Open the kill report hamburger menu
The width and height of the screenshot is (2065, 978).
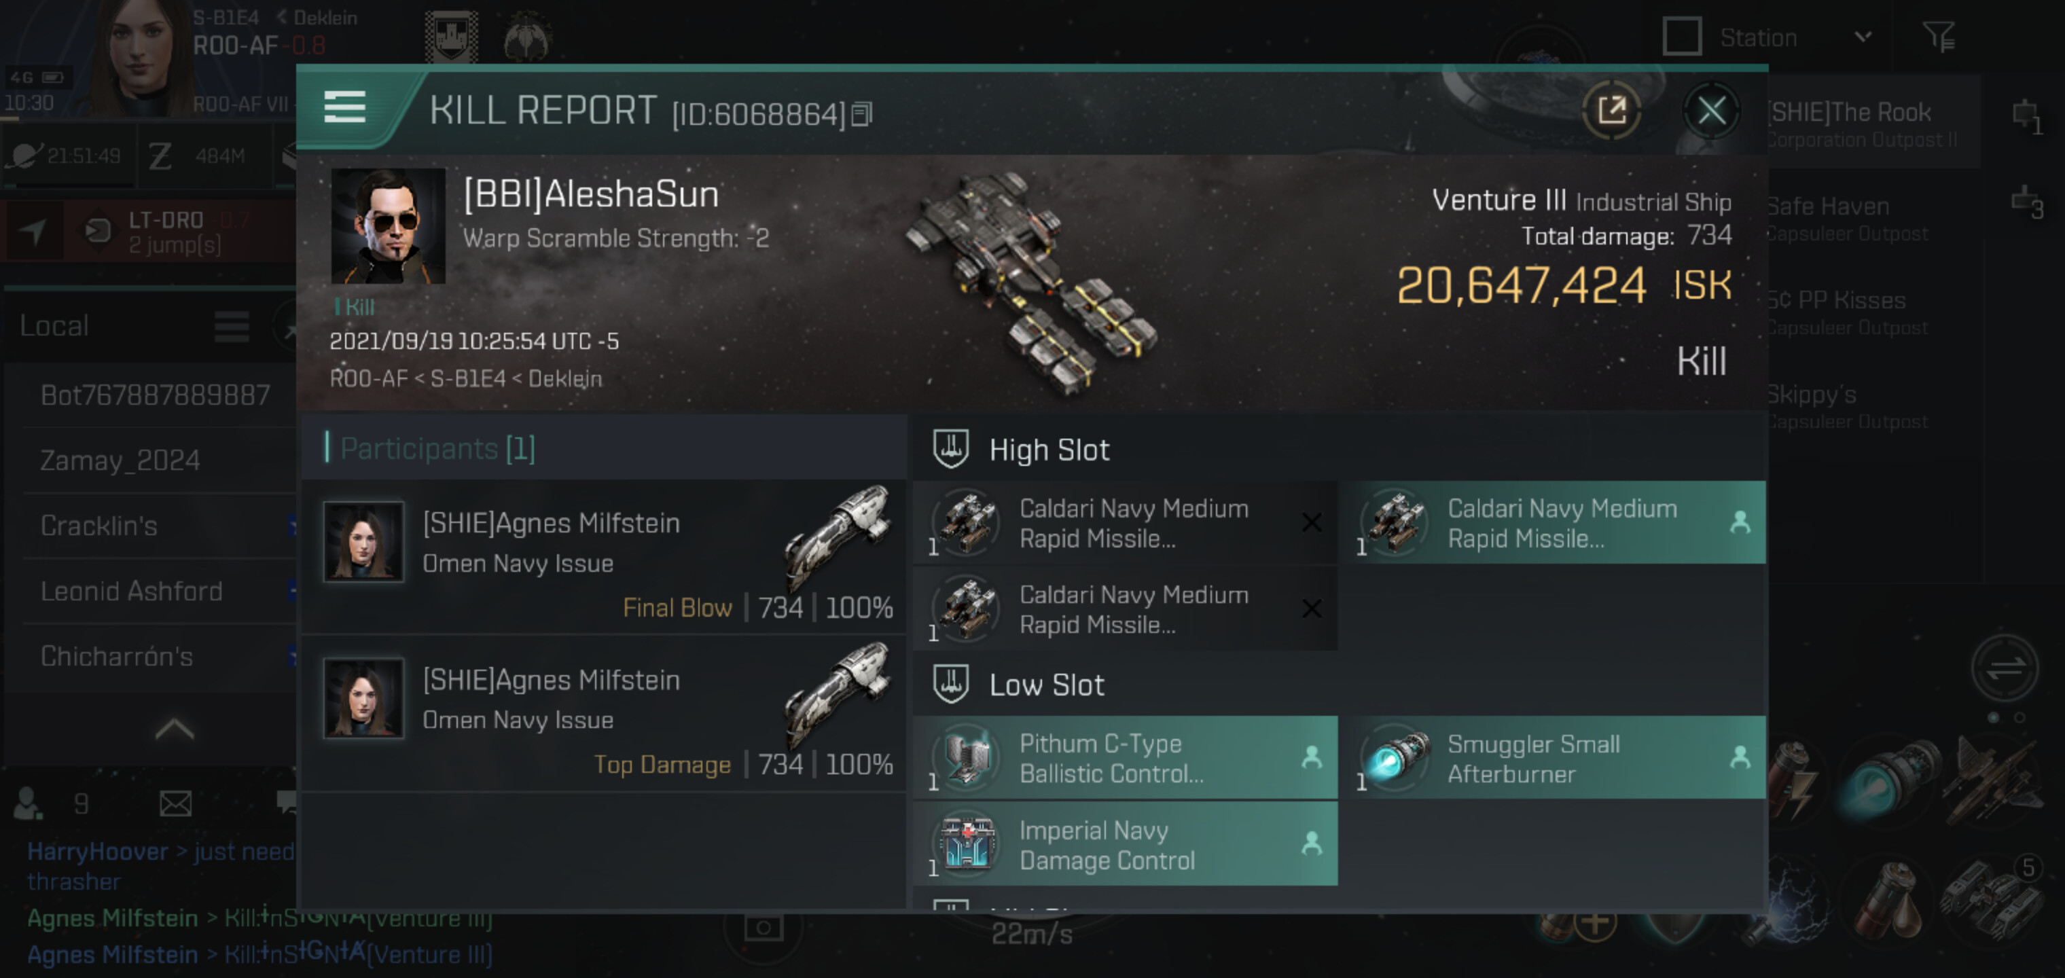pos(344,107)
